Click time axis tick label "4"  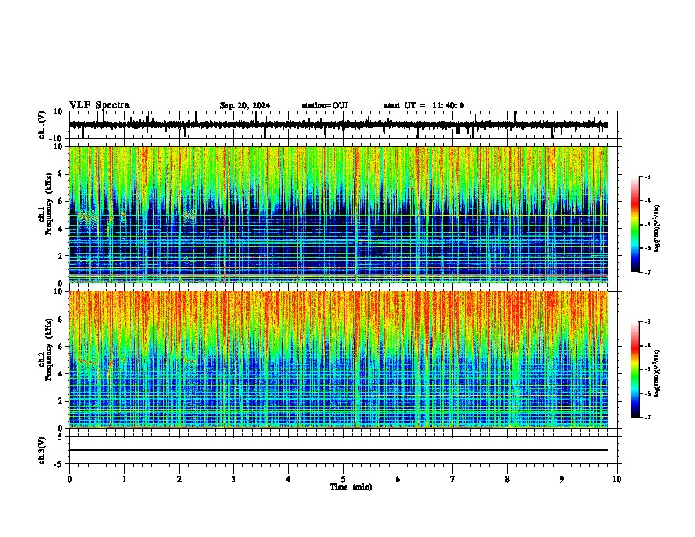[x=289, y=479]
